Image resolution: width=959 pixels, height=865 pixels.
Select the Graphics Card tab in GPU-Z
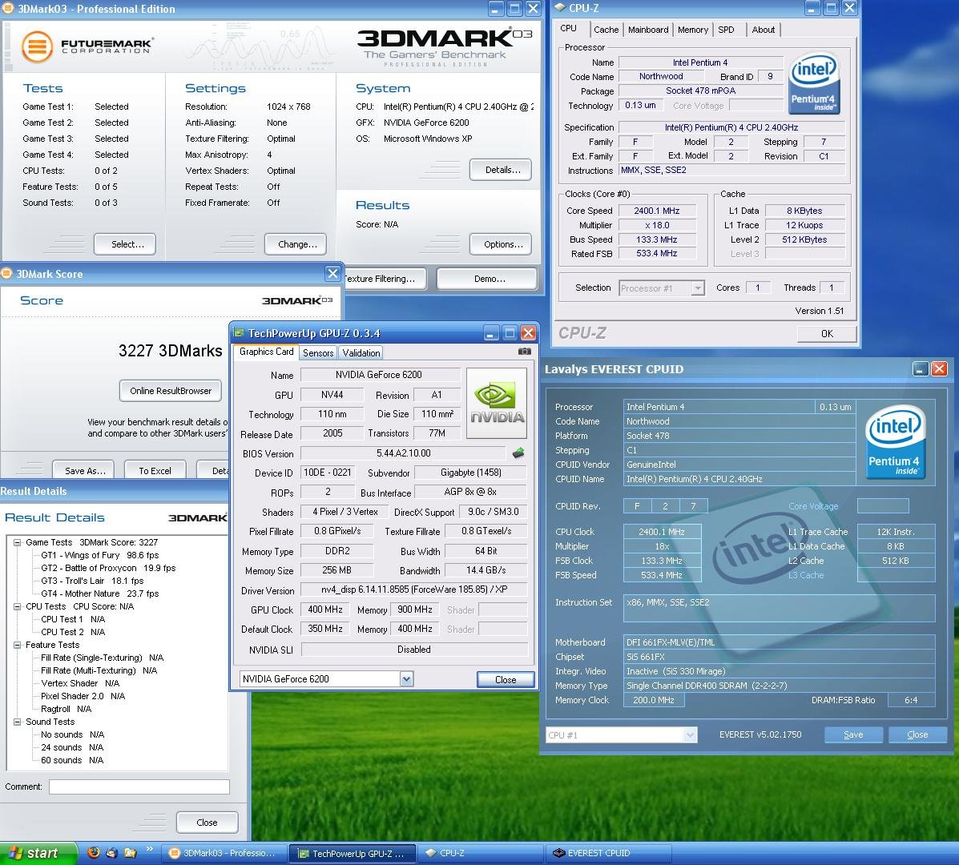coord(266,352)
